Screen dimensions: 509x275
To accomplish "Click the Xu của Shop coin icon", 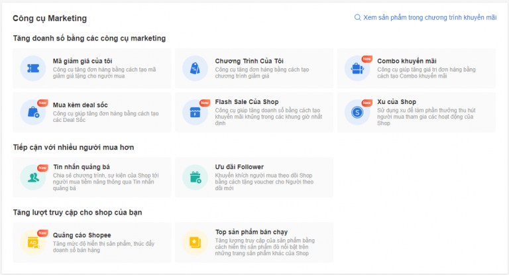I will [x=357, y=113].
